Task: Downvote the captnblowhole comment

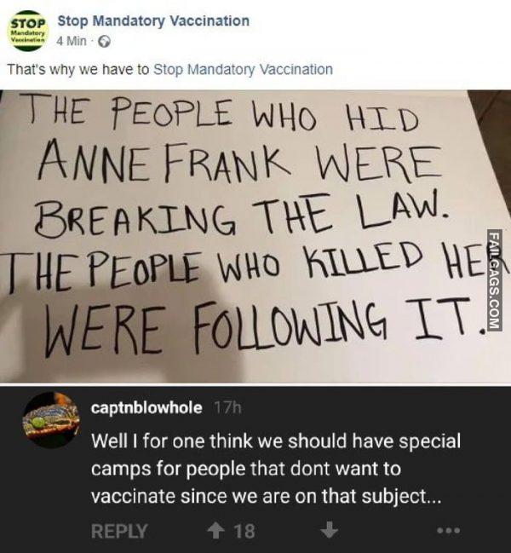Action: point(330,530)
